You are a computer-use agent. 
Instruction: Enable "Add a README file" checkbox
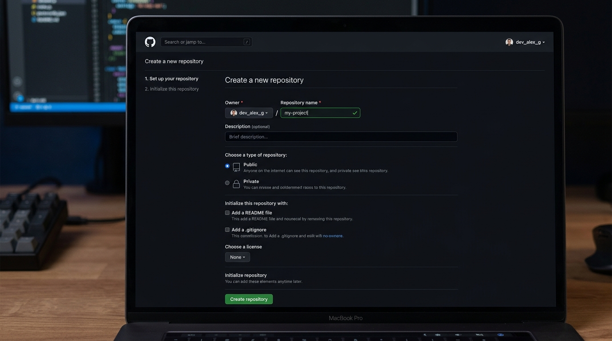[x=227, y=213]
